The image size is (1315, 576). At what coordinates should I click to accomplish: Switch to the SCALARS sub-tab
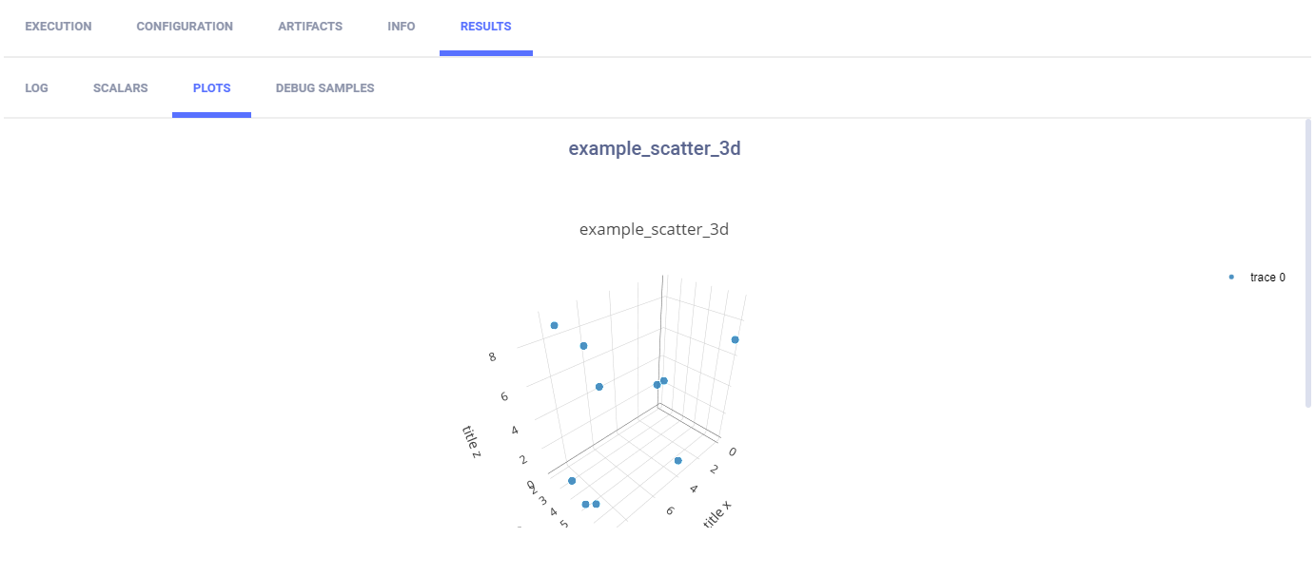coord(120,87)
